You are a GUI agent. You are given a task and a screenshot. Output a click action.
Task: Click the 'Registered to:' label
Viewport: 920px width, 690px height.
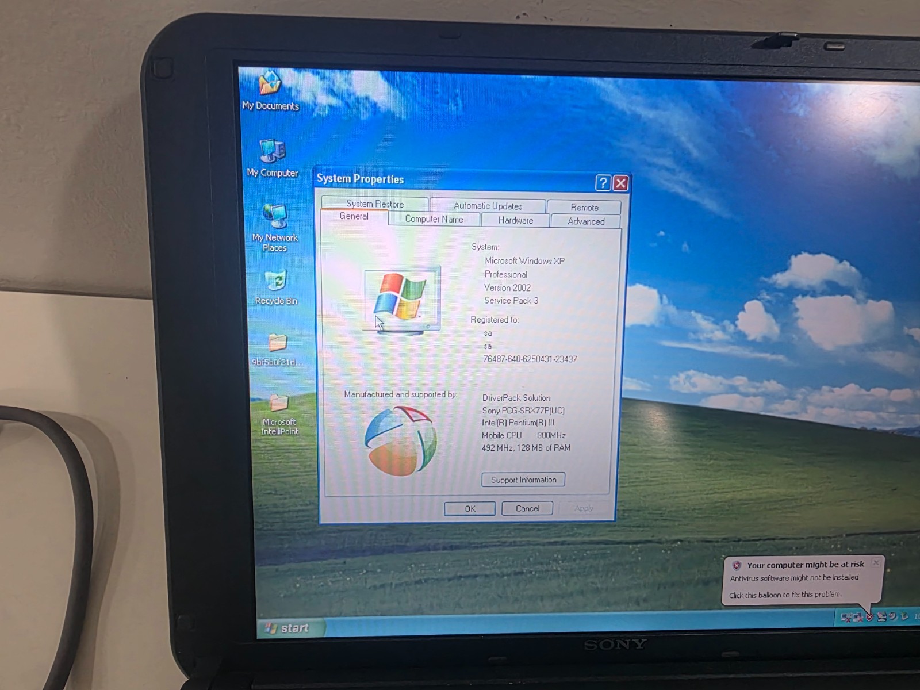tap(494, 320)
